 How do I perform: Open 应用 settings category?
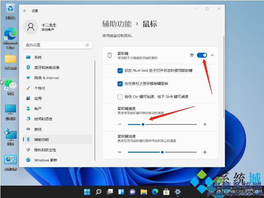pos(57,98)
